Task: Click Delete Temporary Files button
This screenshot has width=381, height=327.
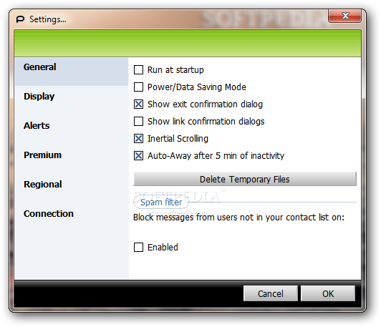Action: [245, 179]
